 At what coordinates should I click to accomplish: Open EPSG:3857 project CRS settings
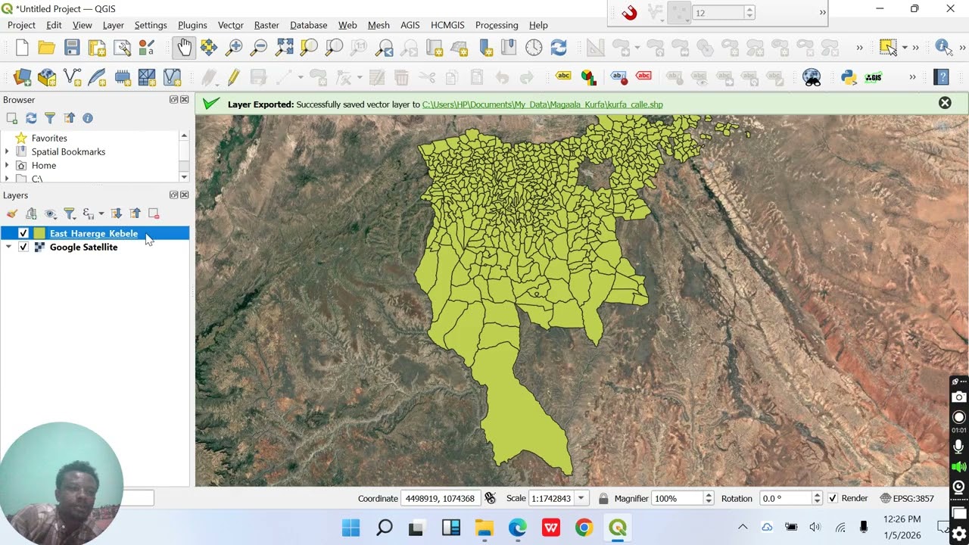click(907, 498)
